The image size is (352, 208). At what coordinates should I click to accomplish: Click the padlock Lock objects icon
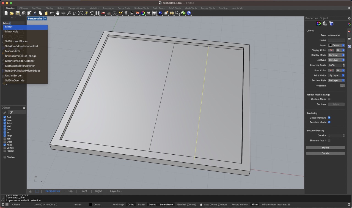point(132,13)
